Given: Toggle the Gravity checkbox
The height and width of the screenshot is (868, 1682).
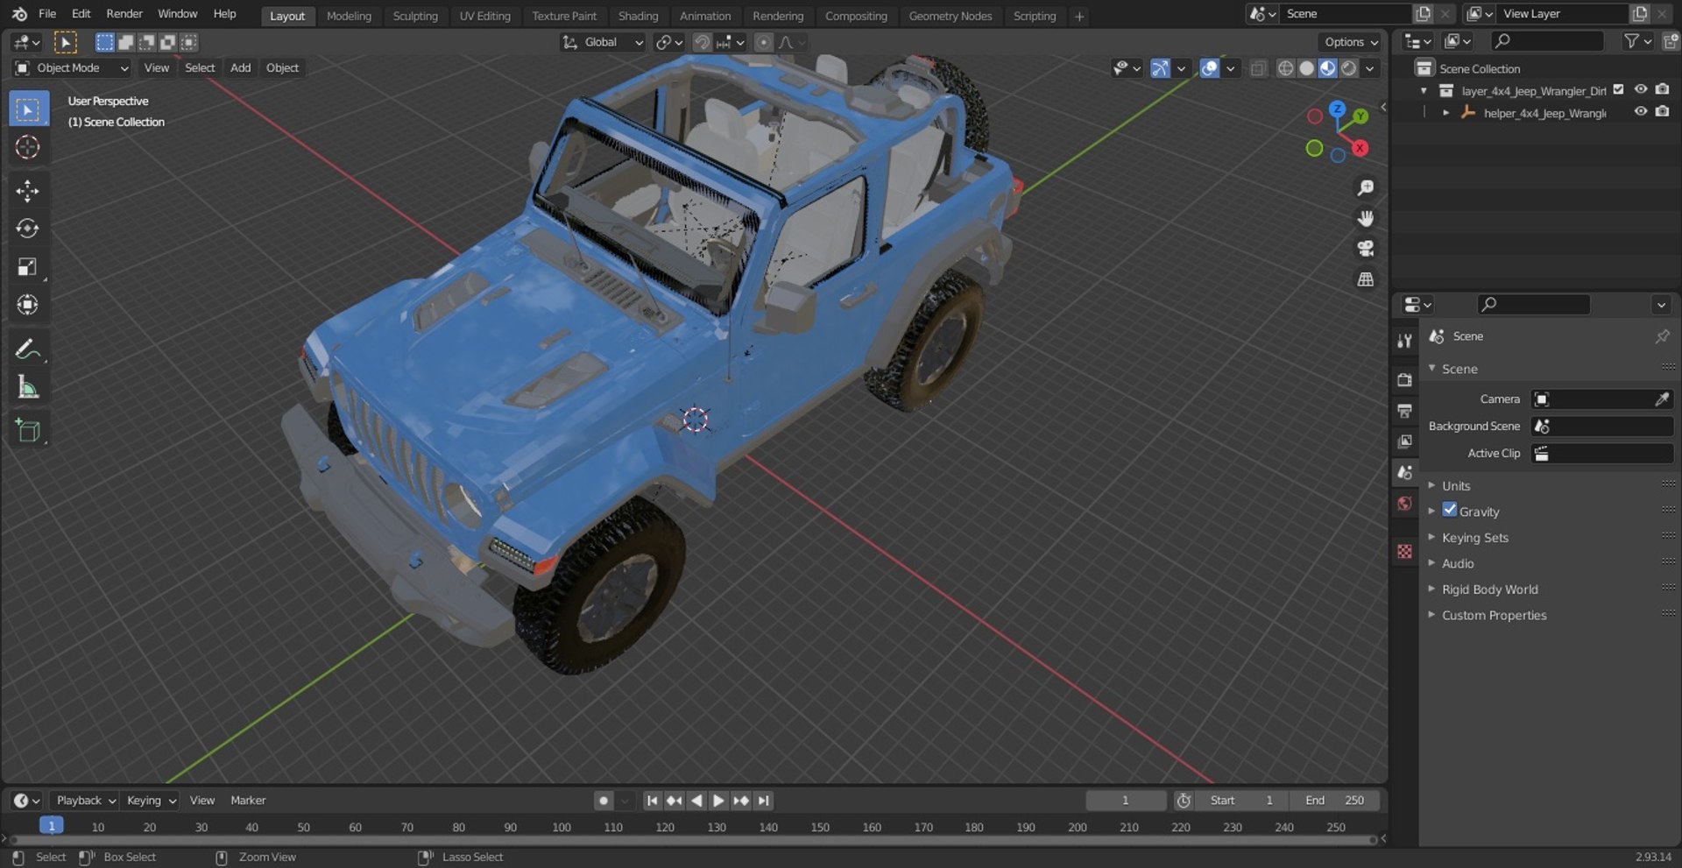Looking at the screenshot, I should (1450, 511).
